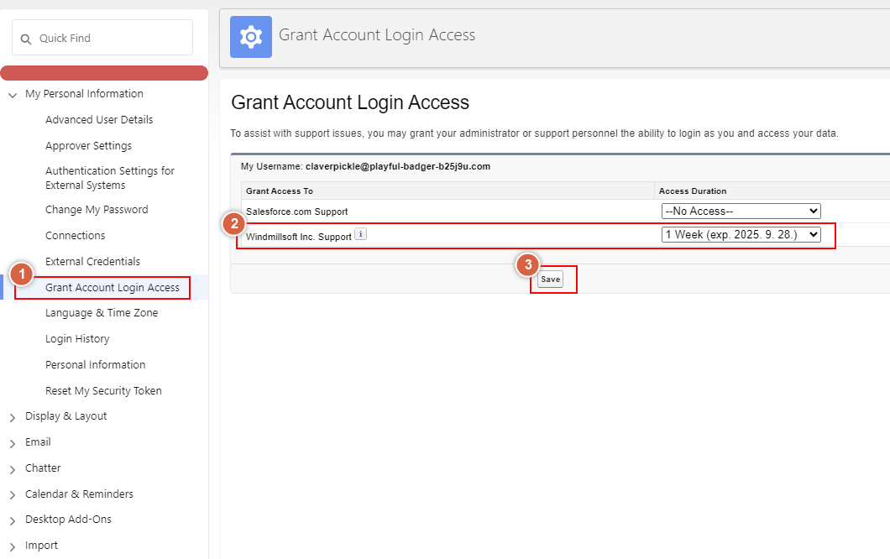Viewport: 890px width, 559px height.
Task: Open Language & Time Zone settings
Action: [x=102, y=313]
